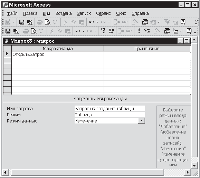Viewport: 200px width, 178px height.
Task: Expand the Режим данных dropdown arrow
Action: 142,121
